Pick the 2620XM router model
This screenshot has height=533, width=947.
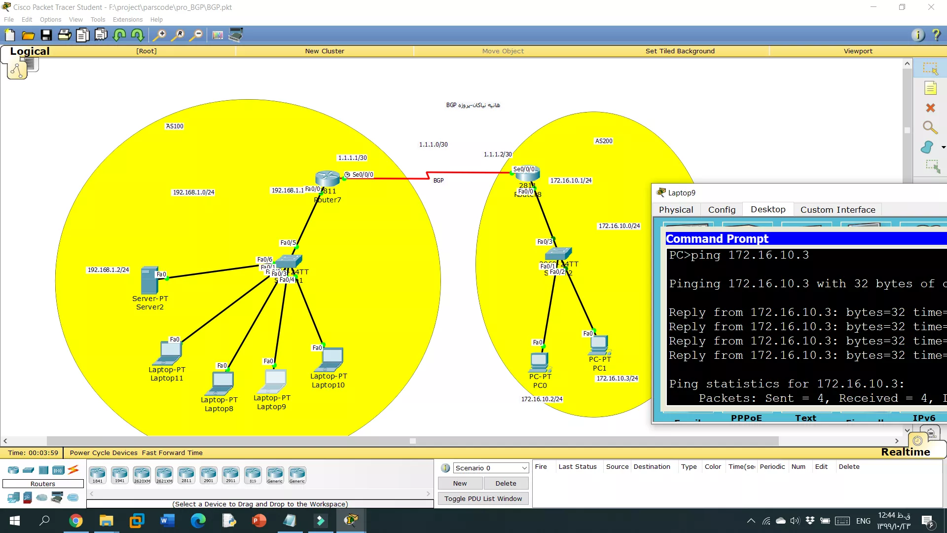(142, 475)
